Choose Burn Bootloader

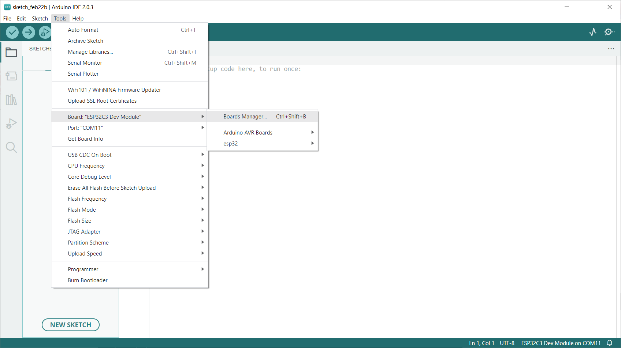[130, 280]
